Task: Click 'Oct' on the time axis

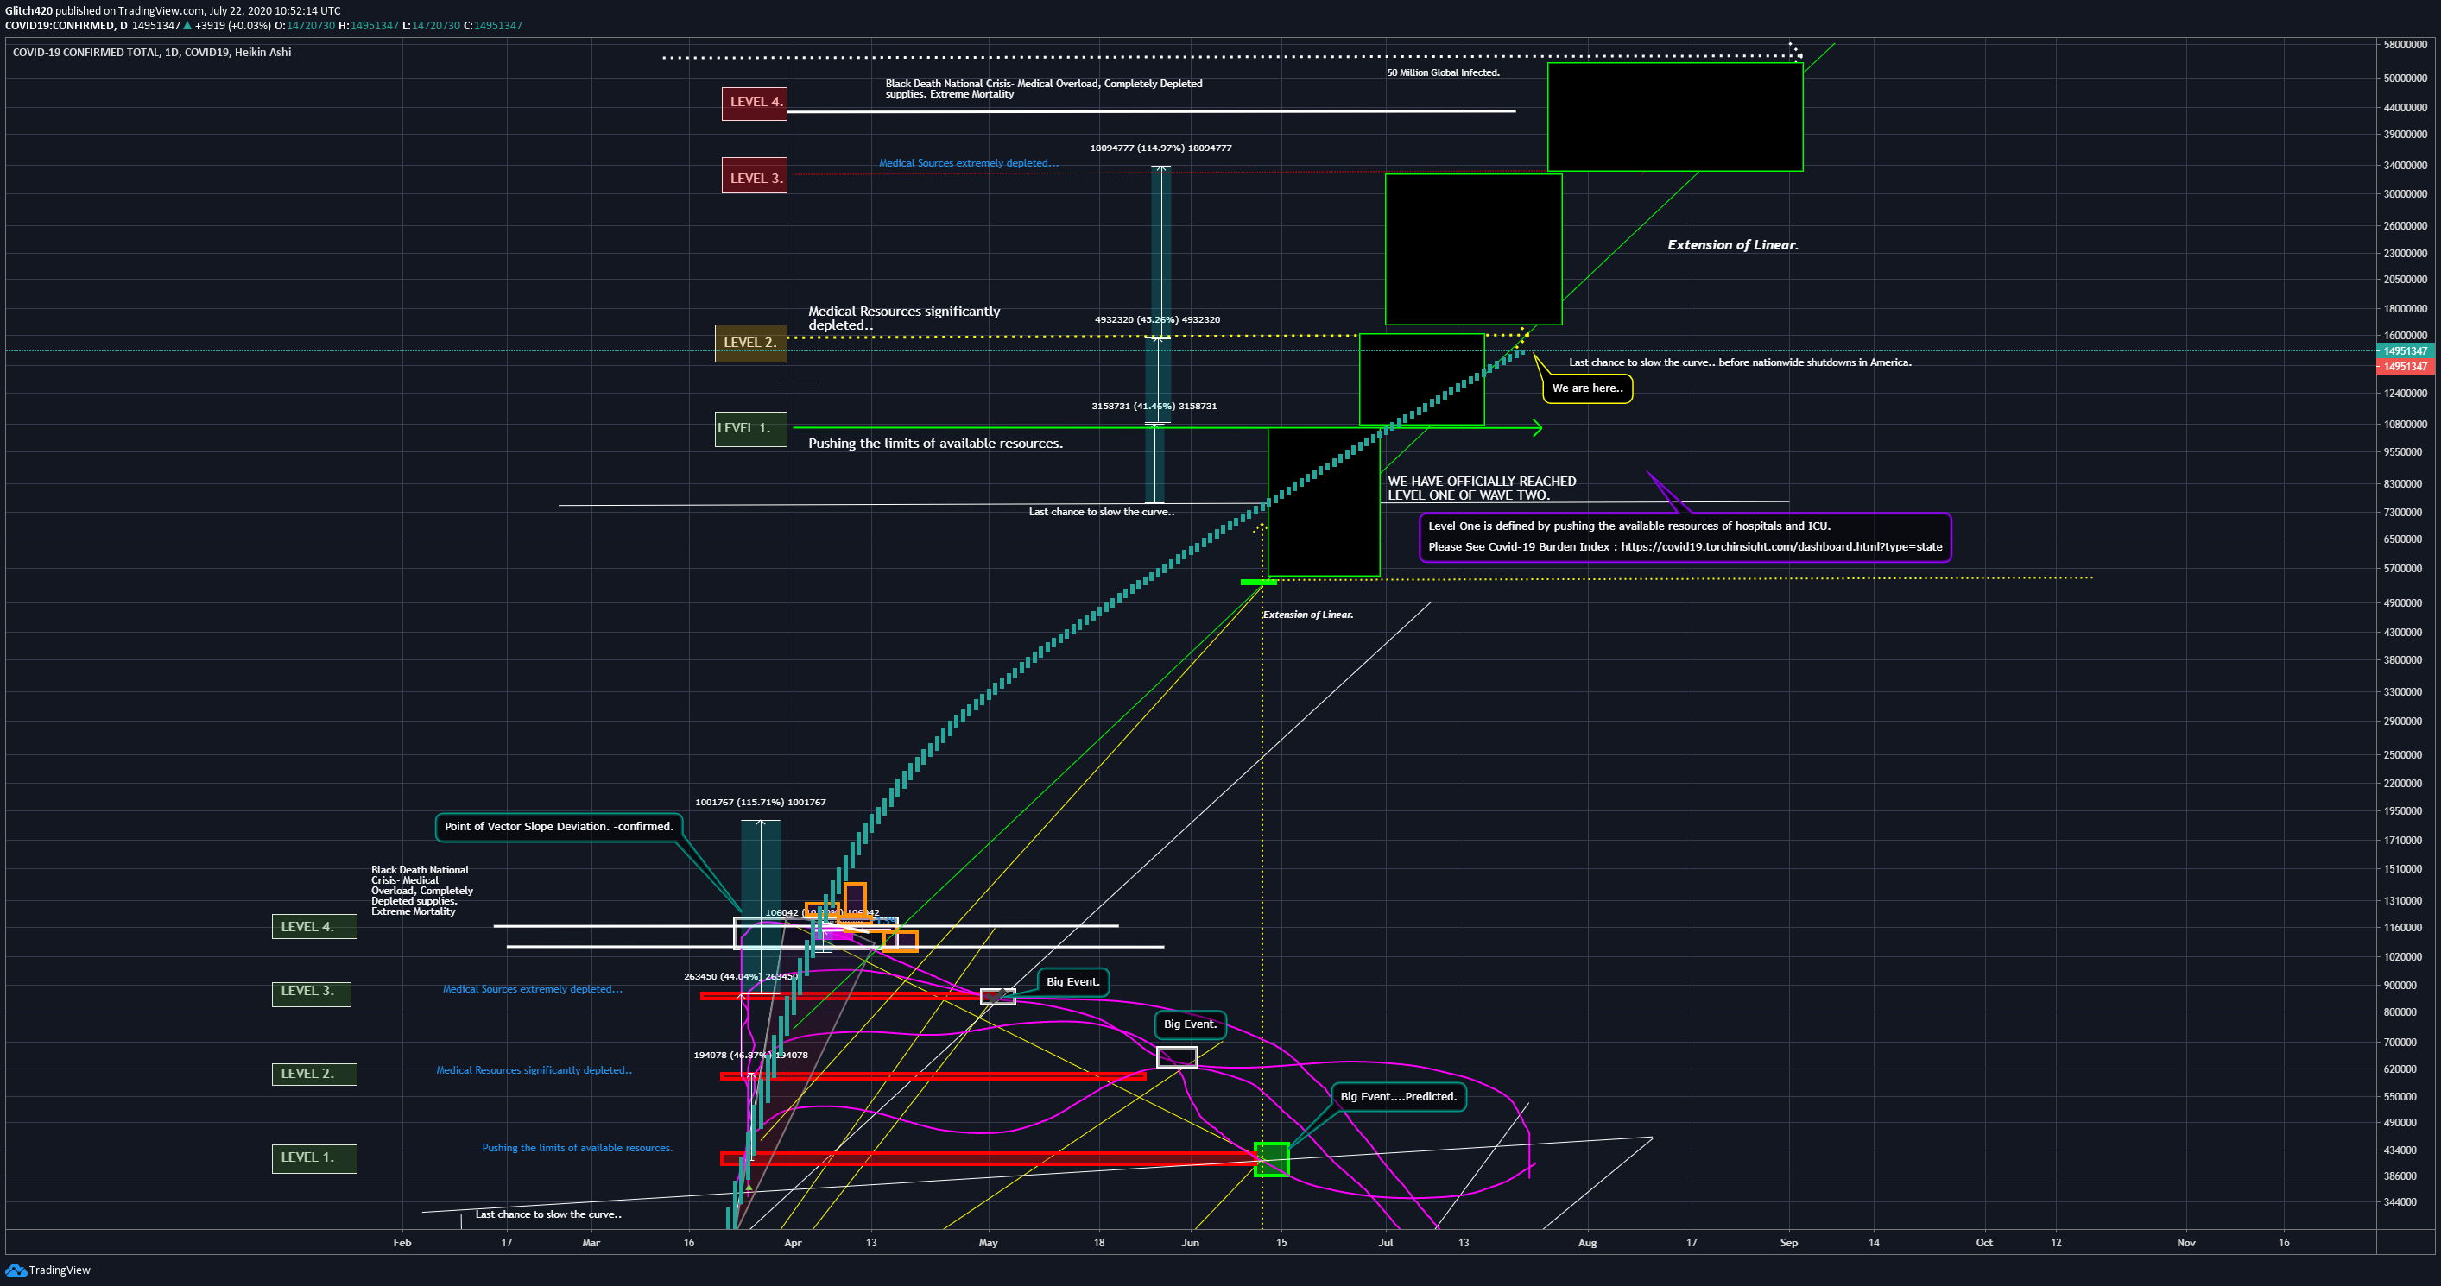Action: pyautogui.click(x=1984, y=1244)
